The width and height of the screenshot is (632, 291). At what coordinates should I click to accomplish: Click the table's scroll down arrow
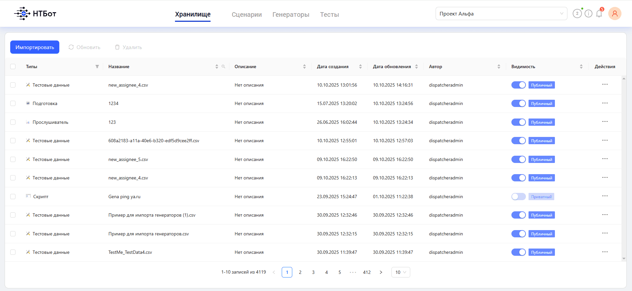point(624,259)
